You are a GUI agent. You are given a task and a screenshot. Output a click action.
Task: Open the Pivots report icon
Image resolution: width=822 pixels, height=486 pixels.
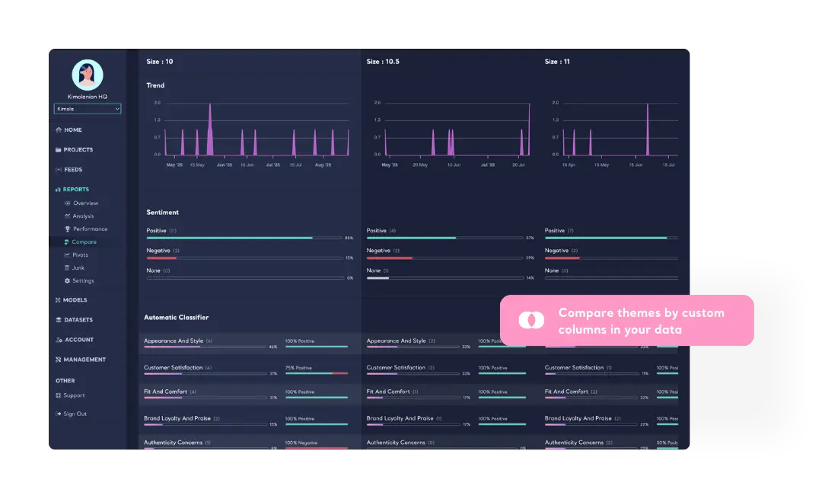68,254
